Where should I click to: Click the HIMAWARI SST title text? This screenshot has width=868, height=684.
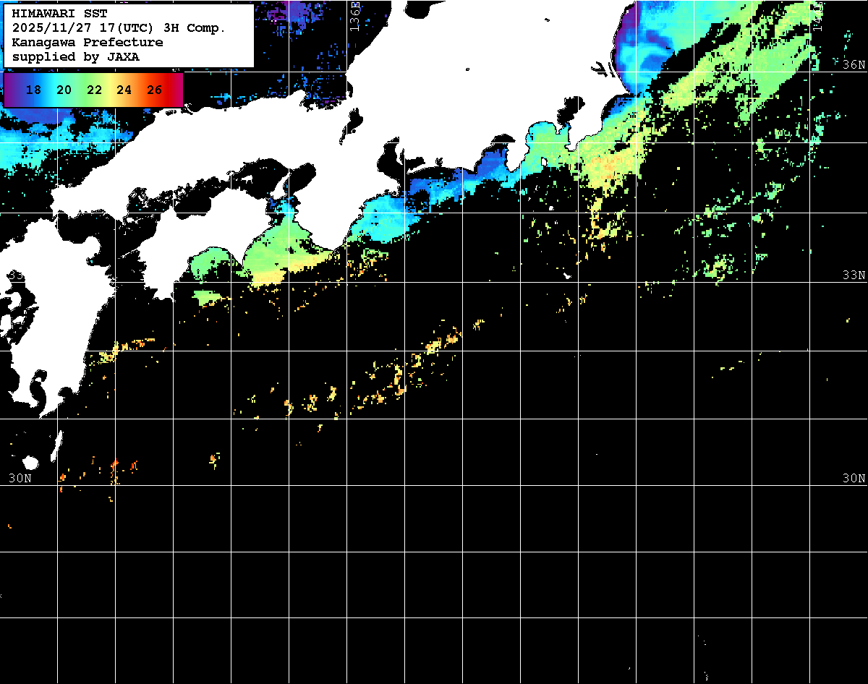(x=59, y=14)
